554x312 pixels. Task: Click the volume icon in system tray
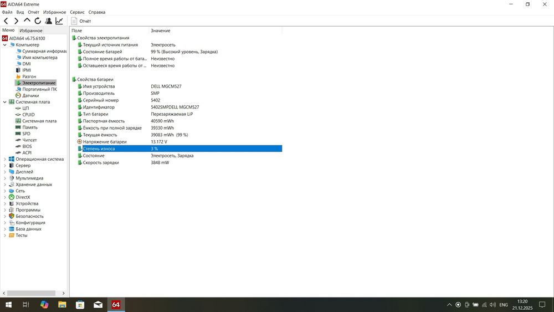click(493, 305)
